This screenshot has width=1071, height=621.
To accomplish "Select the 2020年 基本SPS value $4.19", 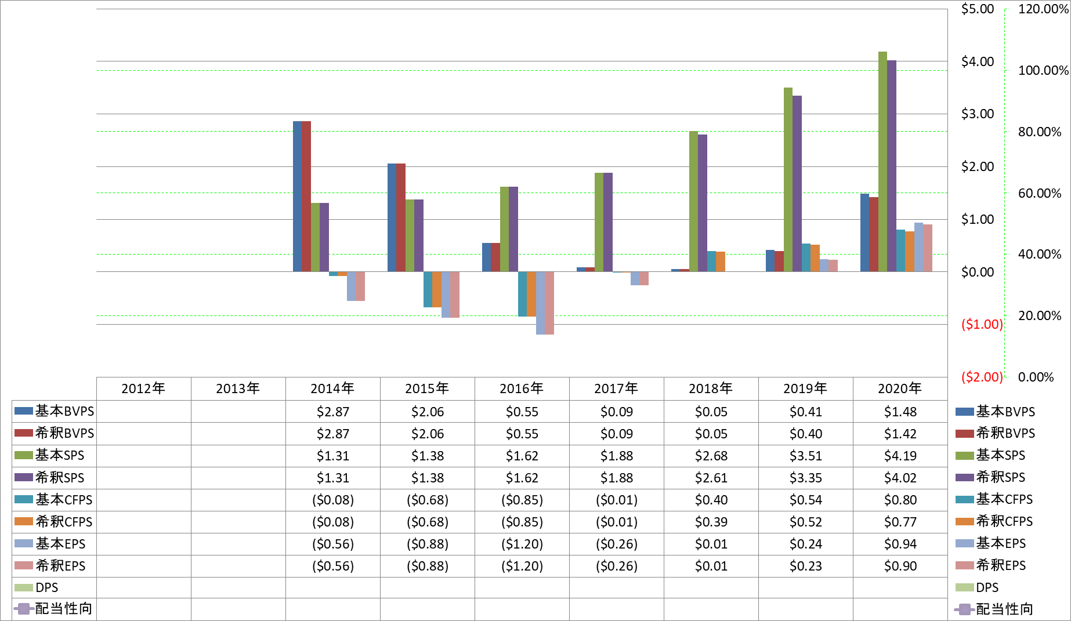I will [900, 456].
